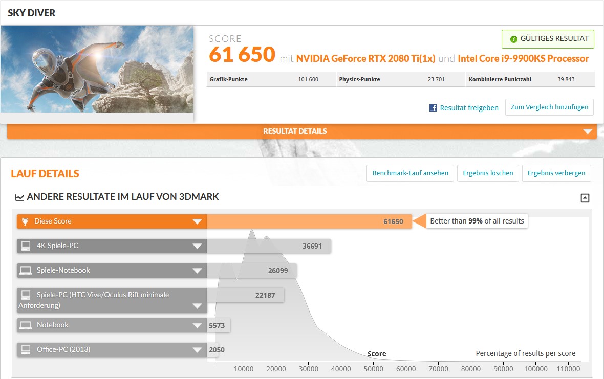Click the green valid result info icon

[x=513, y=39]
